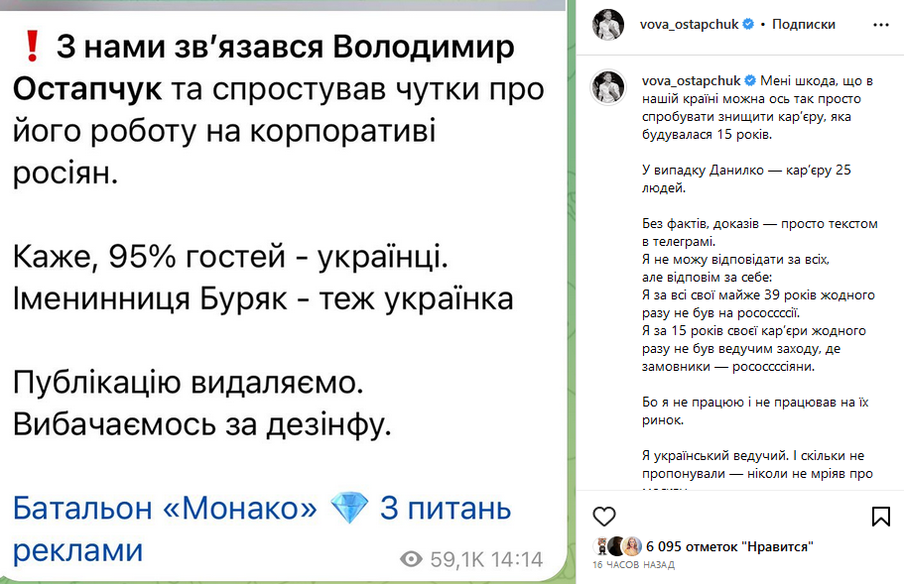View the 6 095 отметок "Нравится" likes list
This screenshot has height=584, width=904.
pyautogui.click(x=729, y=546)
